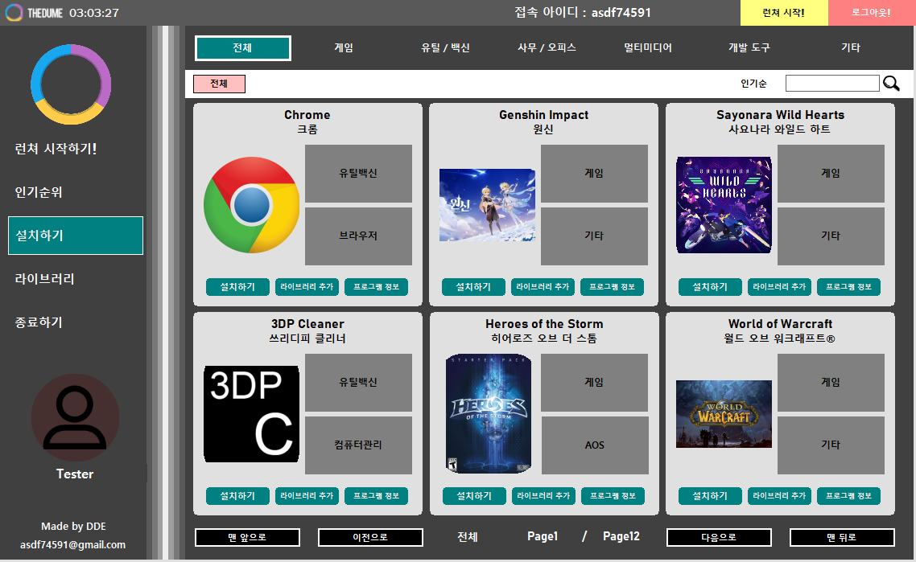Install 3DP Cleaner
Image resolution: width=916 pixels, height=562 pixels.
[x=237, y=496]
